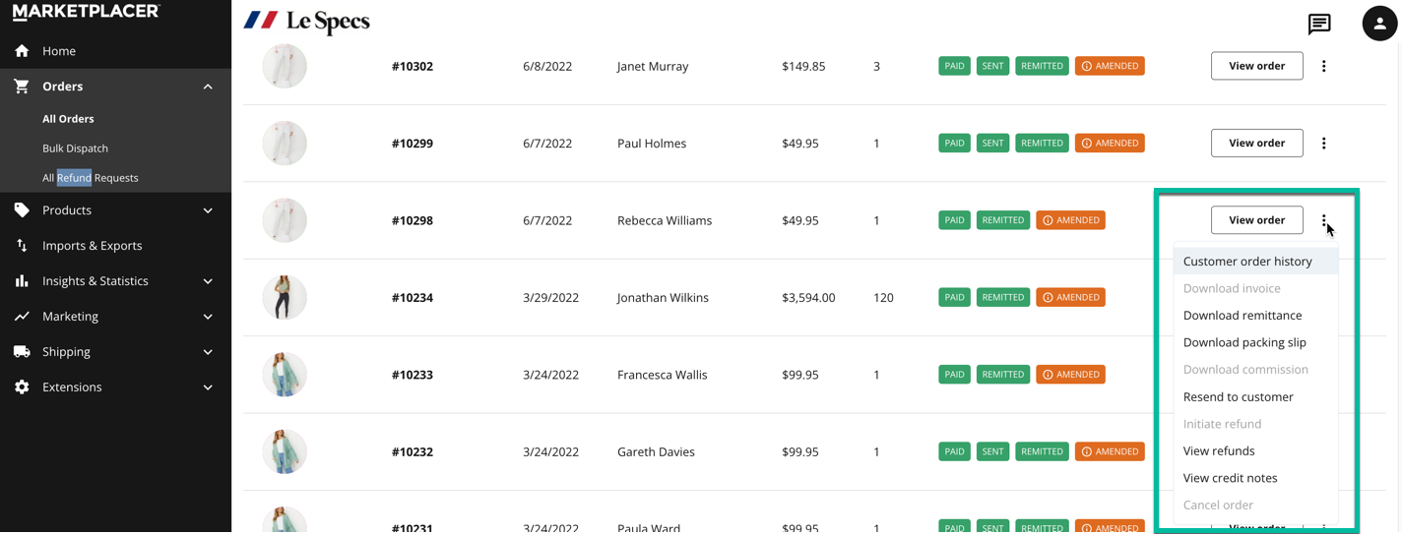
Task: Open the user profile avatar icon
Action: 1379,24
